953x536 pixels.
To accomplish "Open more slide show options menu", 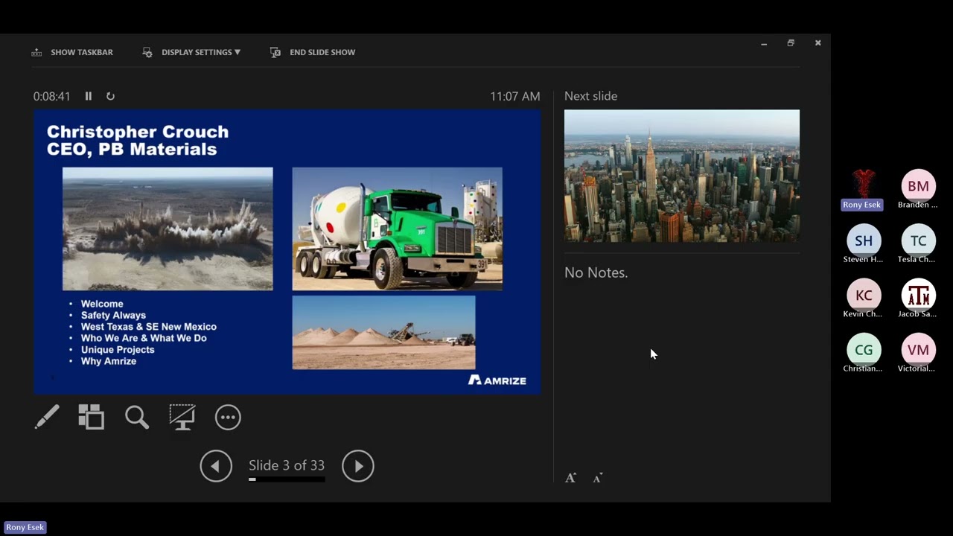I will click(228, 417).
